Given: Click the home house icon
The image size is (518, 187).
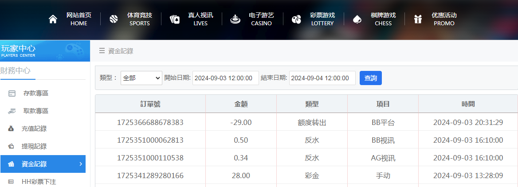Looking at the screenshot, I should tap(53, 19).
